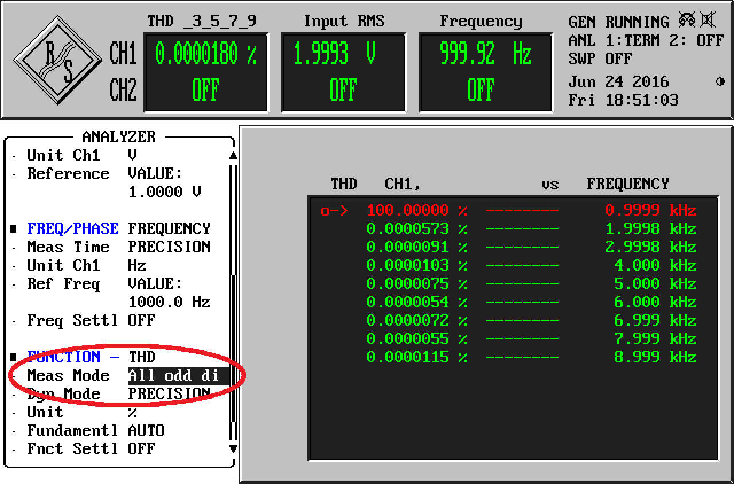
Task: Change Unit Ch1 value V
Action: coord(132,155)
